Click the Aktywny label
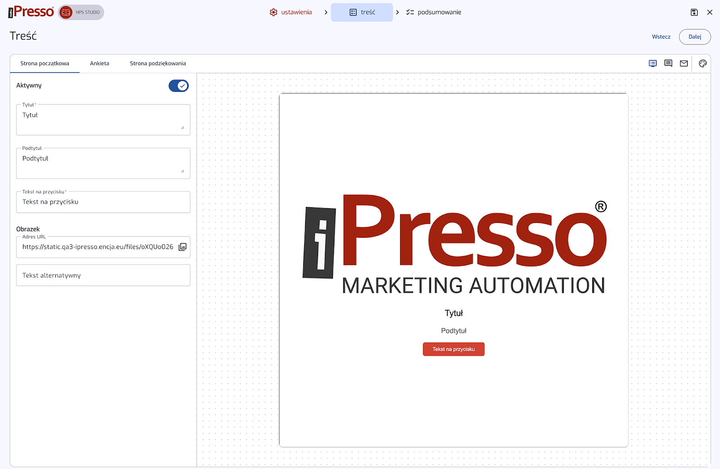Viewport: 720px width, 469px height. [x=29, y=85]
